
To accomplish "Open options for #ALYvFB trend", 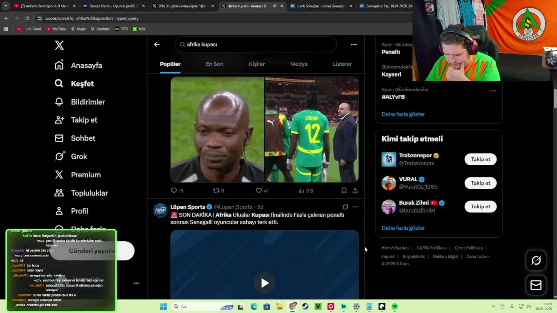I will click(493, 90).
